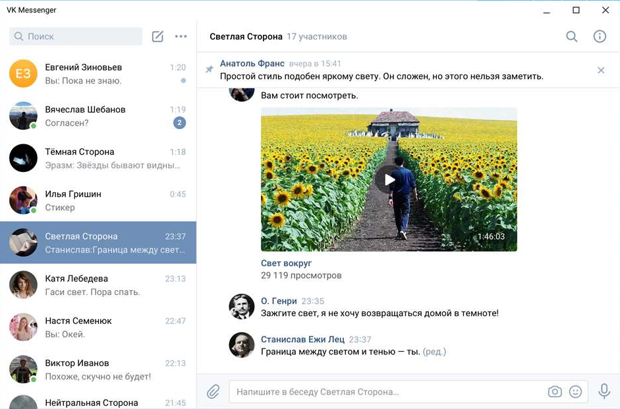Search messages in Светлая Сторона chat

[571, 37]
